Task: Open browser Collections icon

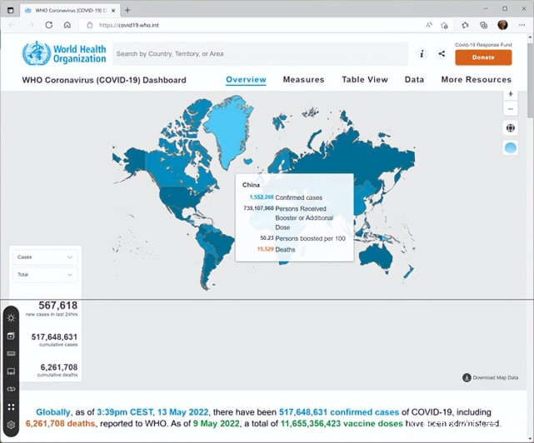Action: 483,25
